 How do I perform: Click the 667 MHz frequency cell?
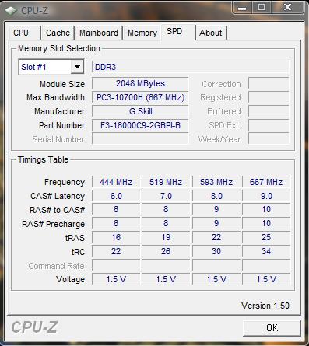[x=266, y=182]
